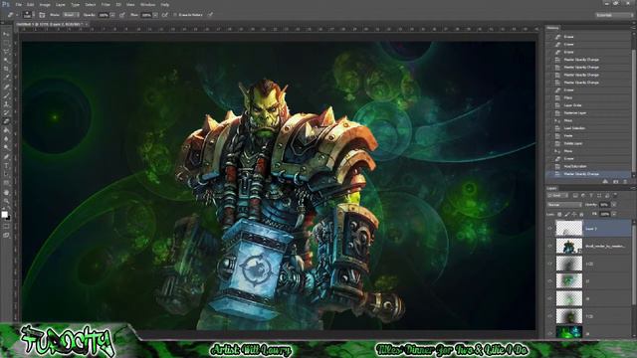
Task: Toggle lock all in Layers panel
Action: coord(581,214)
